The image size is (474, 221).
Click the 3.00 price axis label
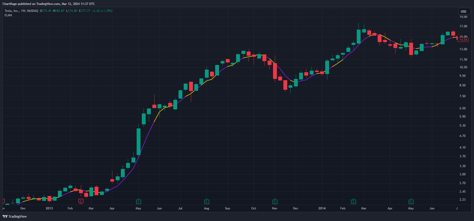(x=463, y=174)
